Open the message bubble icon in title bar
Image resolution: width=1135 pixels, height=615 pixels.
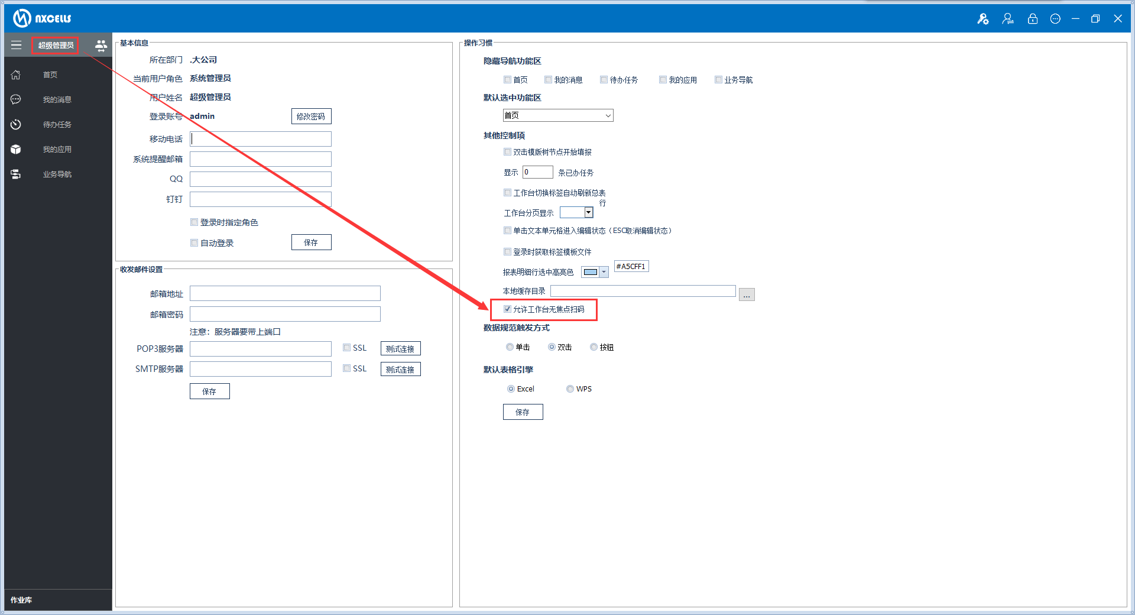[1055, 19]
